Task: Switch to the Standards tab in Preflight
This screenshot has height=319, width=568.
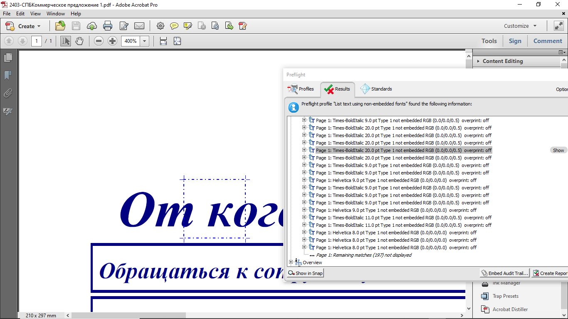Action: 376,89
